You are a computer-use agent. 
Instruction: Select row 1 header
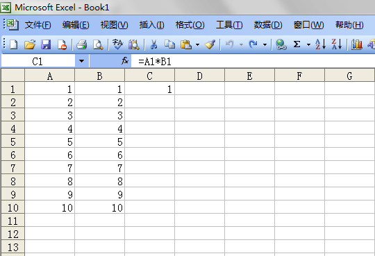point(13,89)
